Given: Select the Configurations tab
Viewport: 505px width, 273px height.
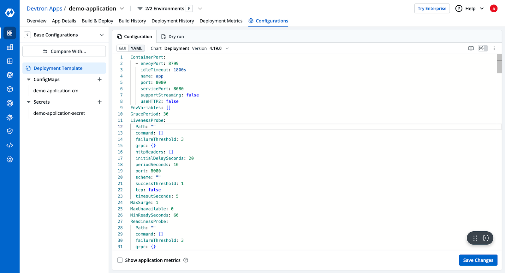Looking at the screenshot, I should click(x=268, y=21).
